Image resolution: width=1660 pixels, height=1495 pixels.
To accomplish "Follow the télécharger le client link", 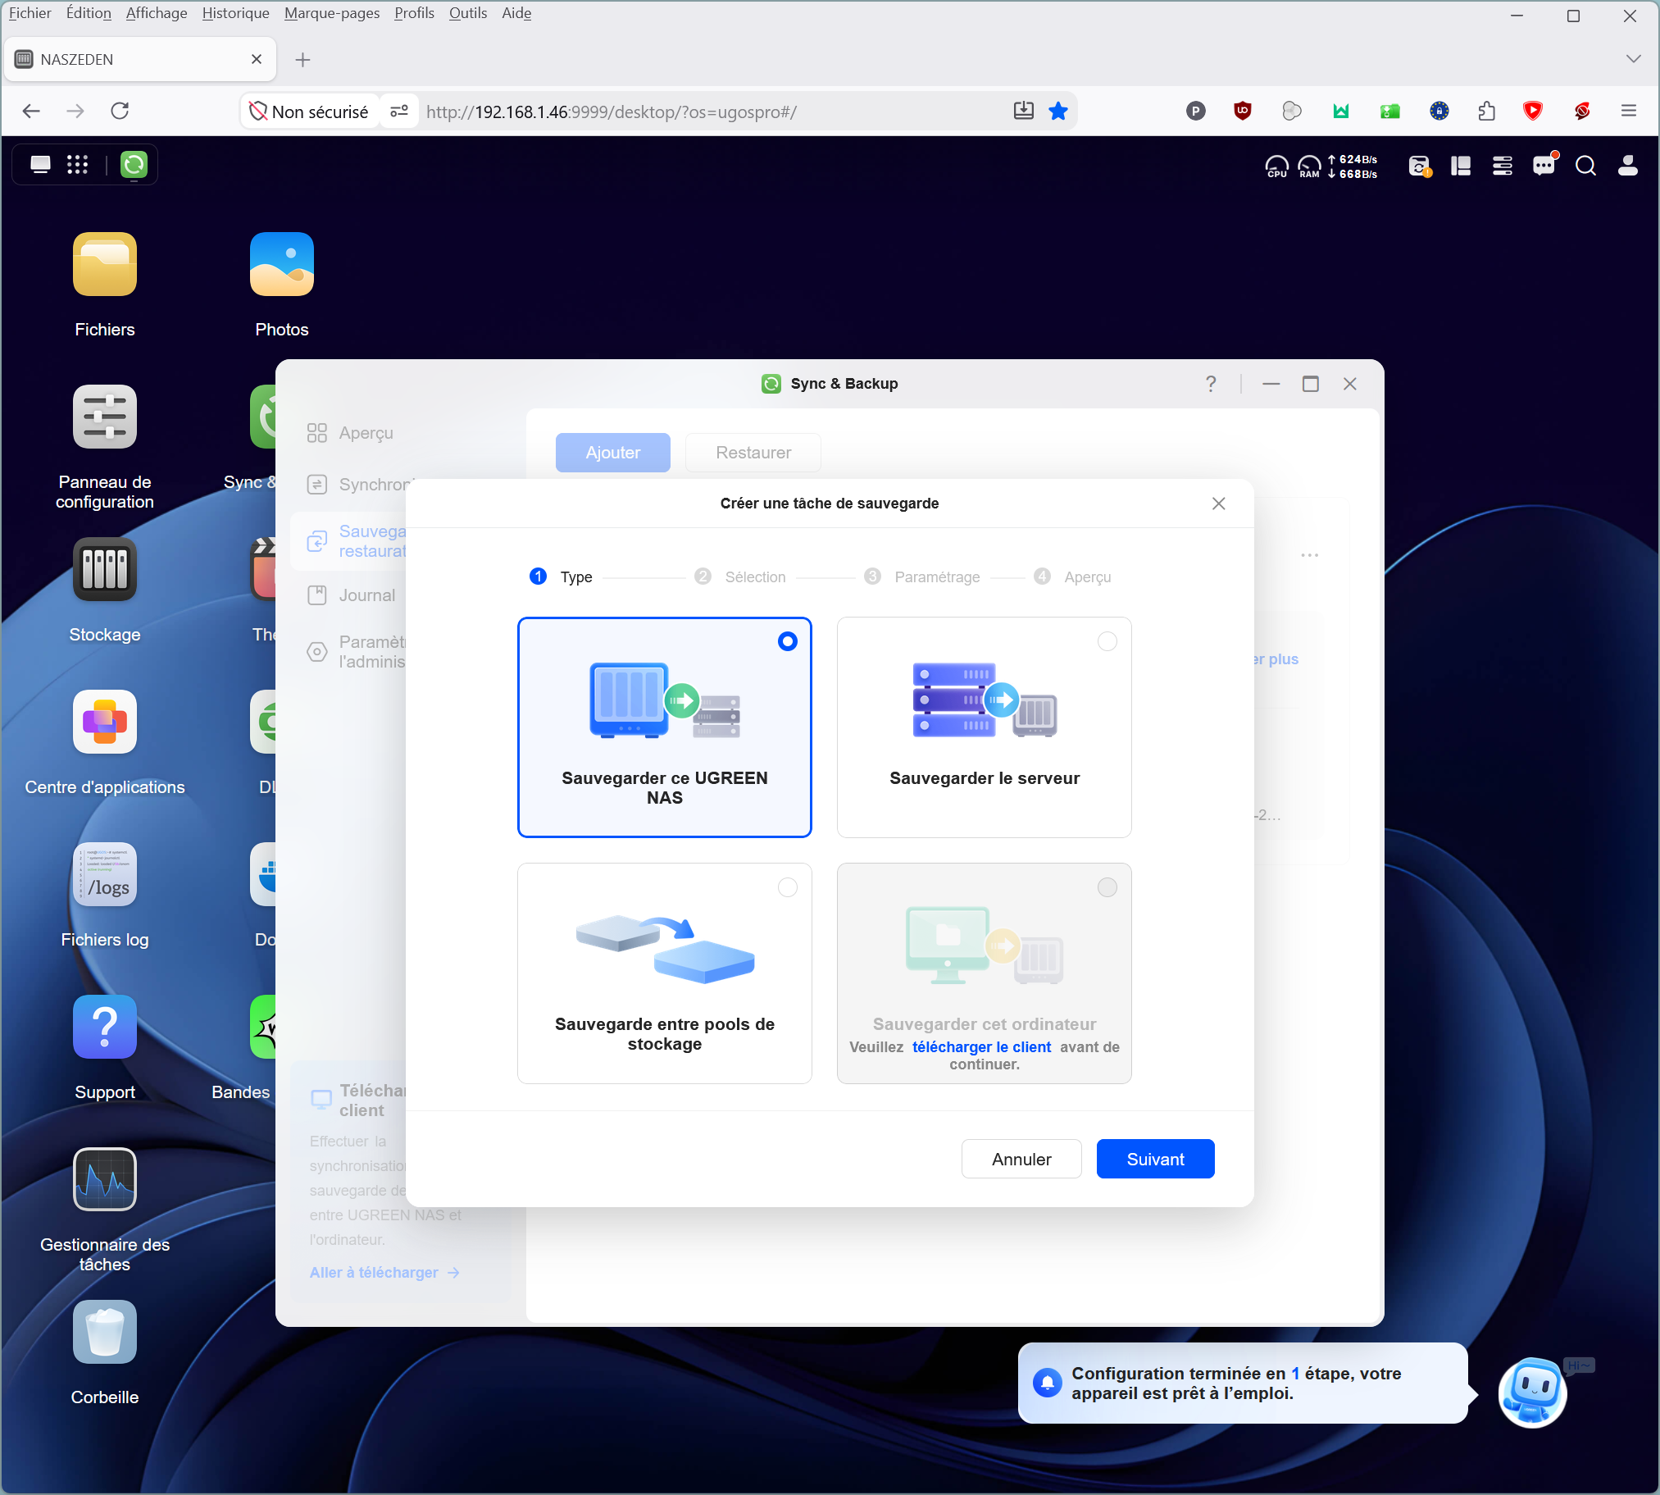I will [981, 1047].
